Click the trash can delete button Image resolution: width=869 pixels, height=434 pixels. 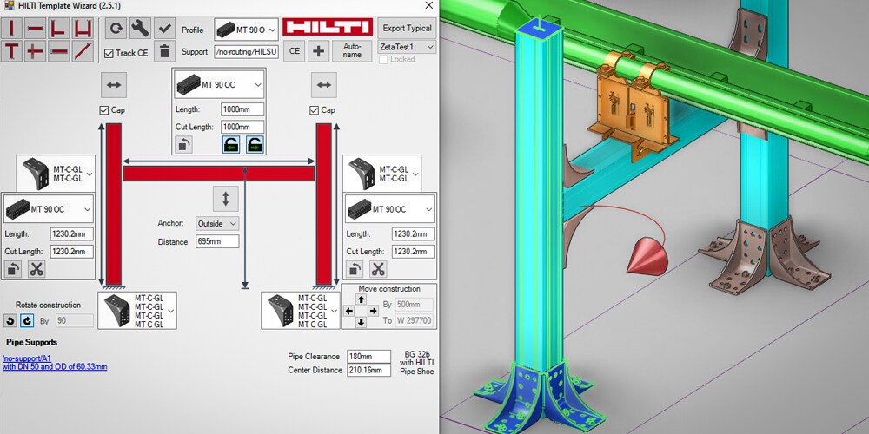(x=164, y=51)
